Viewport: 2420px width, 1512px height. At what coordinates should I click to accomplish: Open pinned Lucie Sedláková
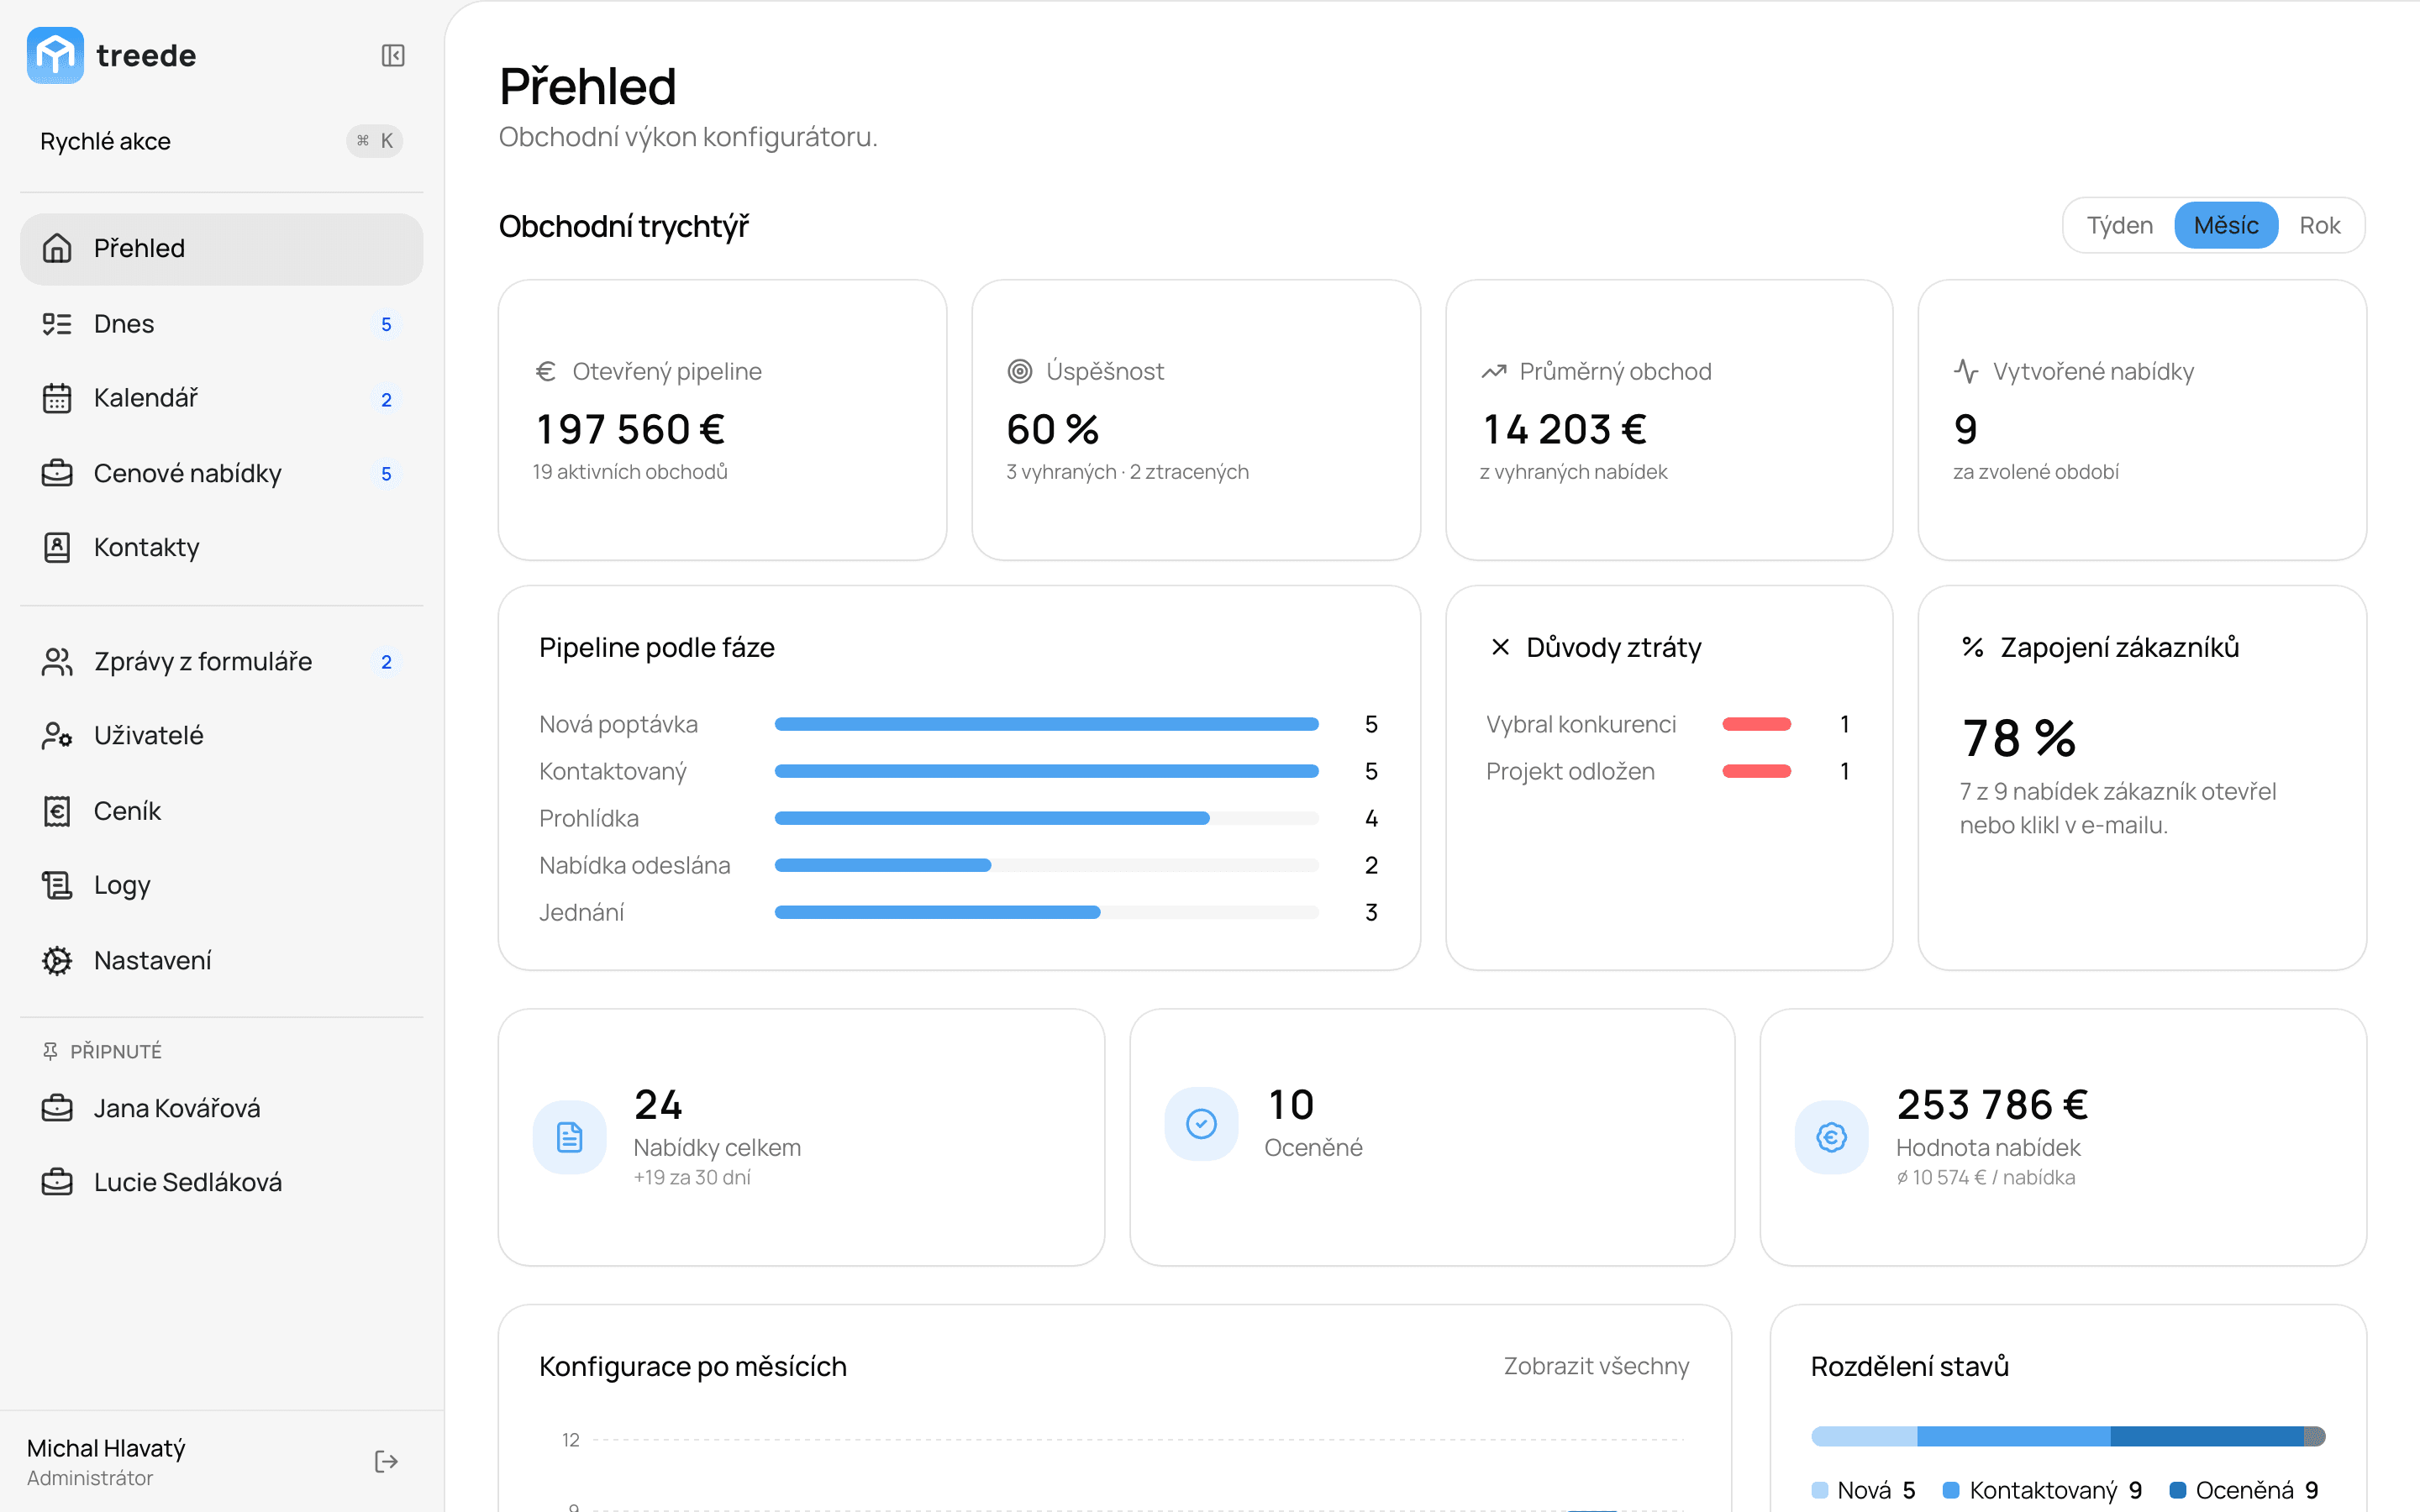[x=221, y=1182]
